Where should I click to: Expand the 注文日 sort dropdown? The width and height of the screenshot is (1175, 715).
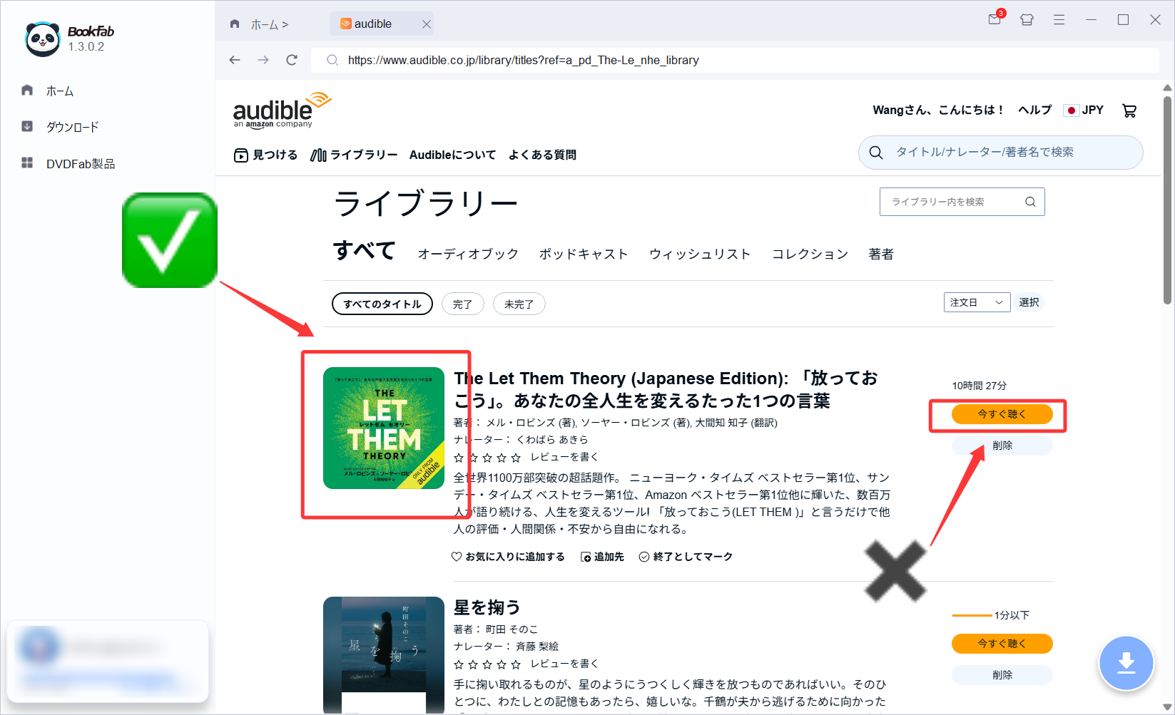[977, 302]
